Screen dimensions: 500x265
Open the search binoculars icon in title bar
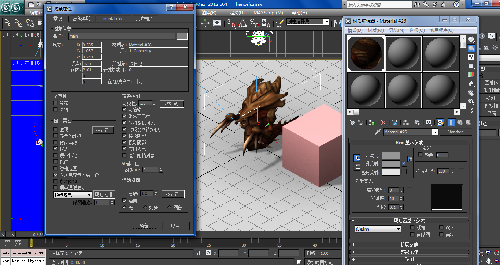[x=417, y=4]
